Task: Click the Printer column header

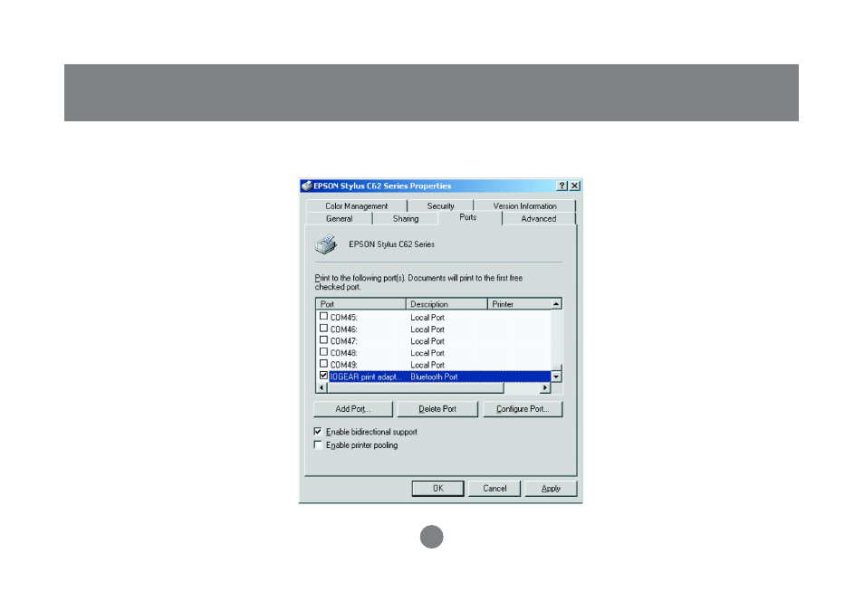Action: pyautogui.click(x=520, y=304)
